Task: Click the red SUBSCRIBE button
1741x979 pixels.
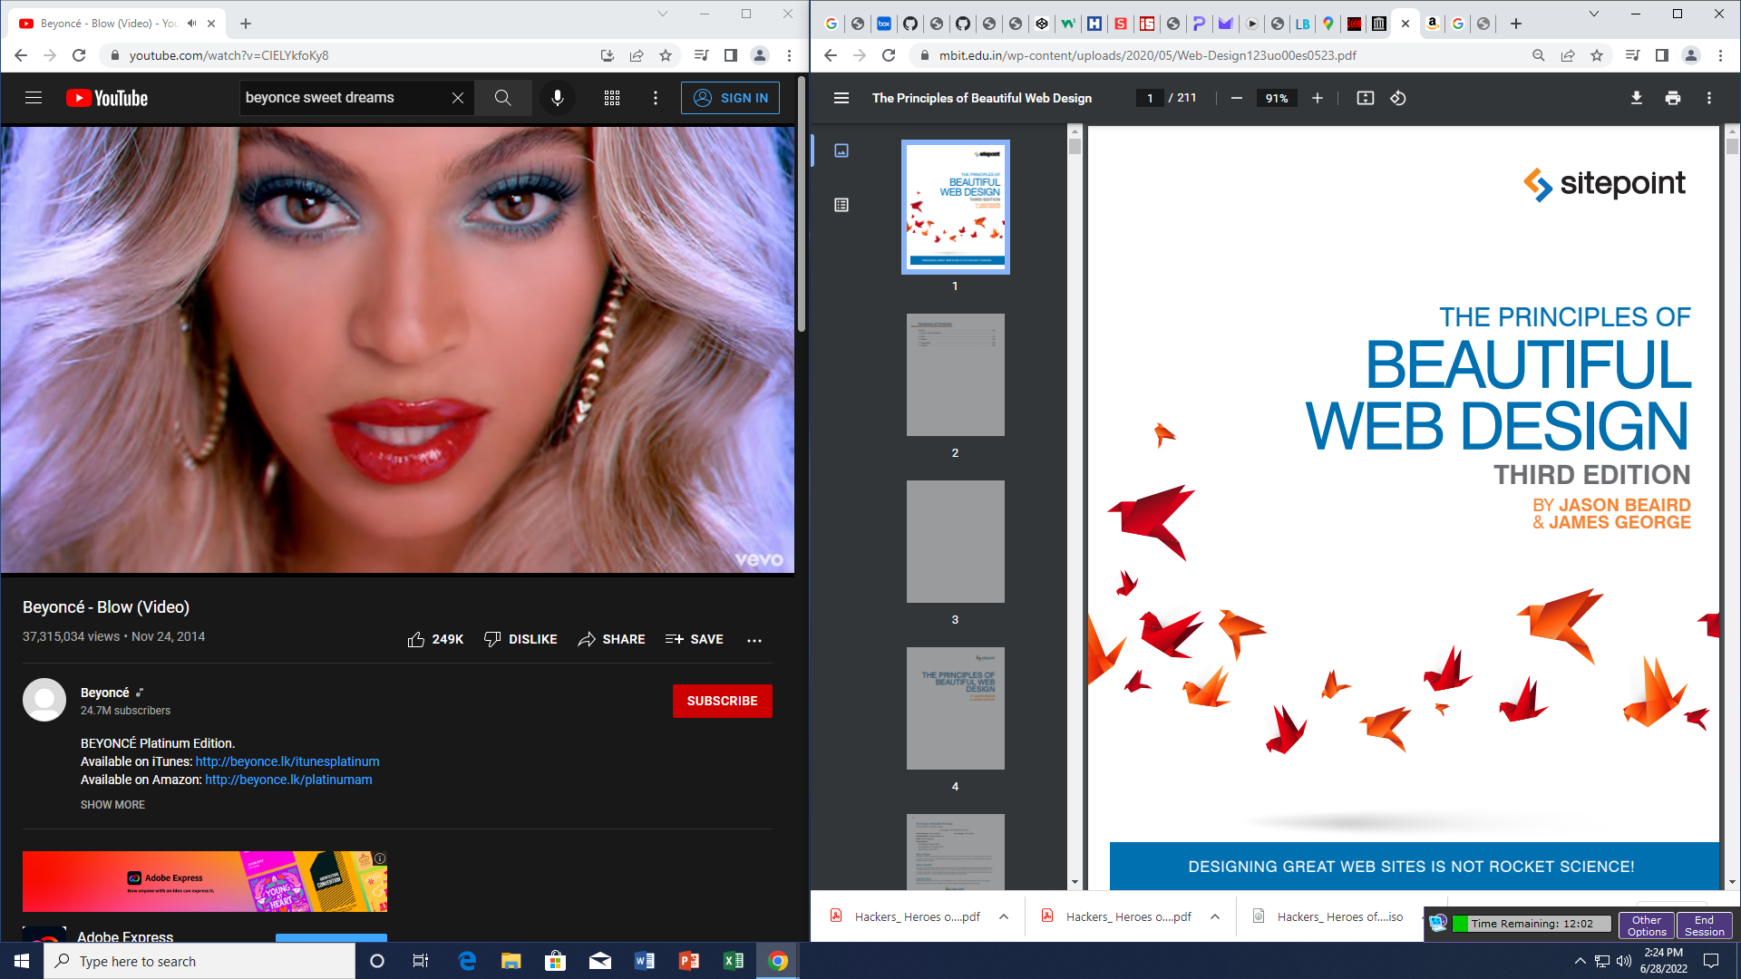Action: point(722,701)
